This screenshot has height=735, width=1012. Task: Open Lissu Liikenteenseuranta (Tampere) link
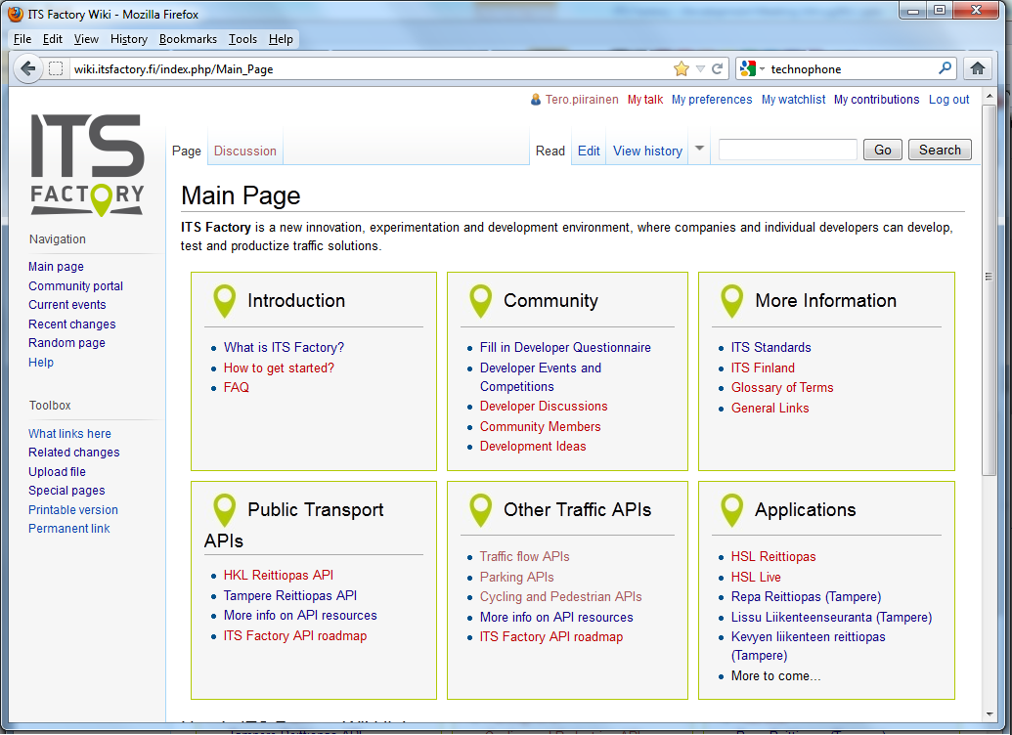pyautogui.click(x=831, y=617)
